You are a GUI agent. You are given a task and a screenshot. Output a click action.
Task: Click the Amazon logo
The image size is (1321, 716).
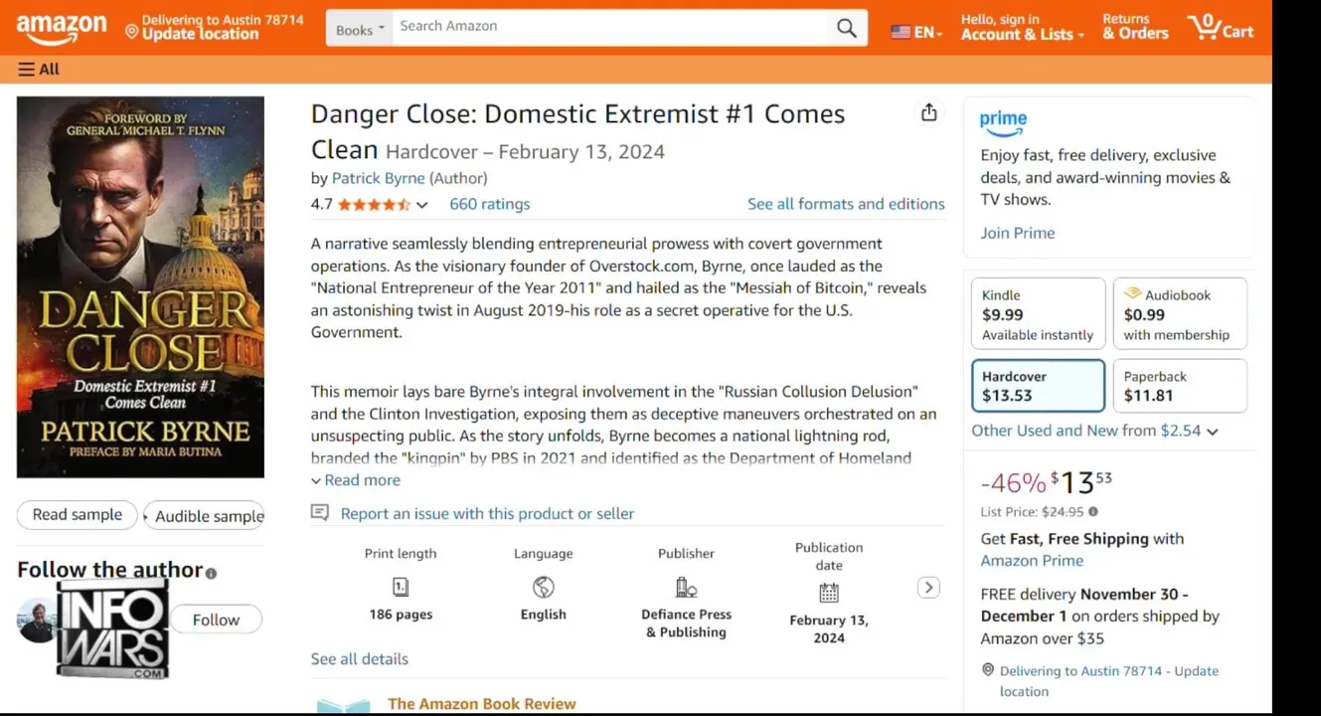pos(61,29)
